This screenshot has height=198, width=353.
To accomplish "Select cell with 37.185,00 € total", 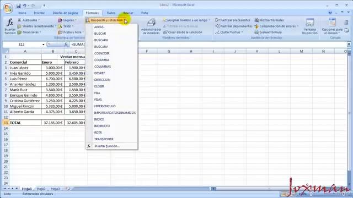I will 53,123.
